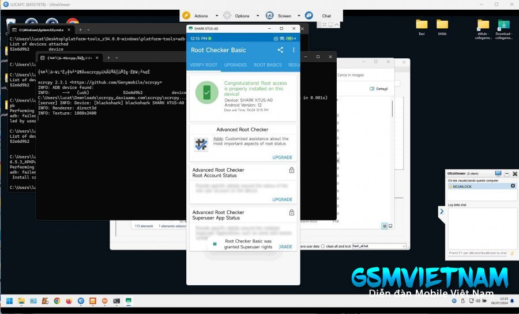Open the Download shortcut on desktop
The height and width of the screenshot is (314, 519).
coord(504,29)
